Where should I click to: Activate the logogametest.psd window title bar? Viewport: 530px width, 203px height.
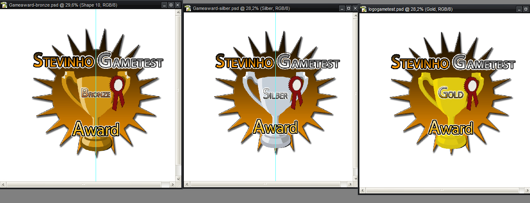click(x=455, y=9)
